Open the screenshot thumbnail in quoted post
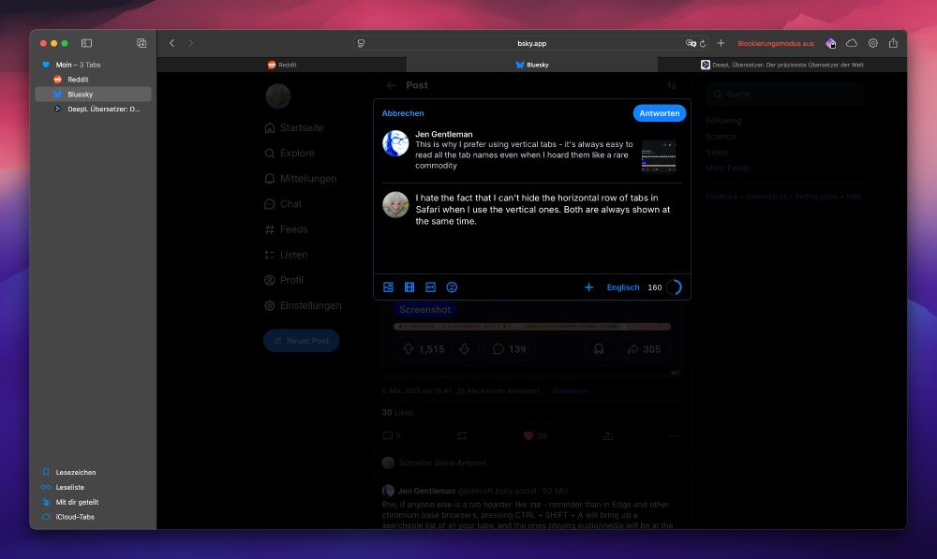This screenshot has width=937, height=559. click(659, 156)
